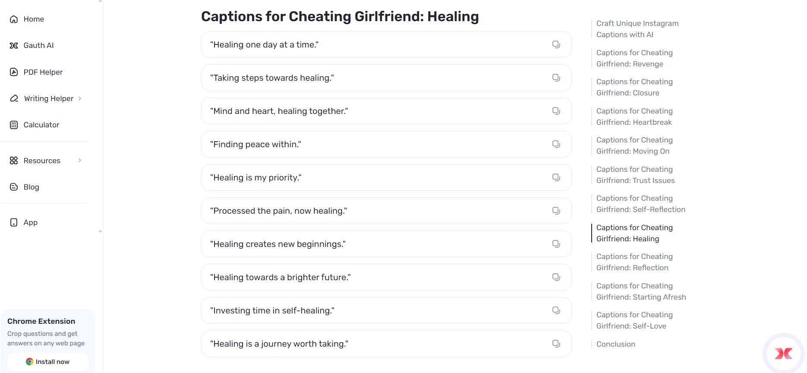Open Gauth AI from the sidebar icon

[13, 45]
